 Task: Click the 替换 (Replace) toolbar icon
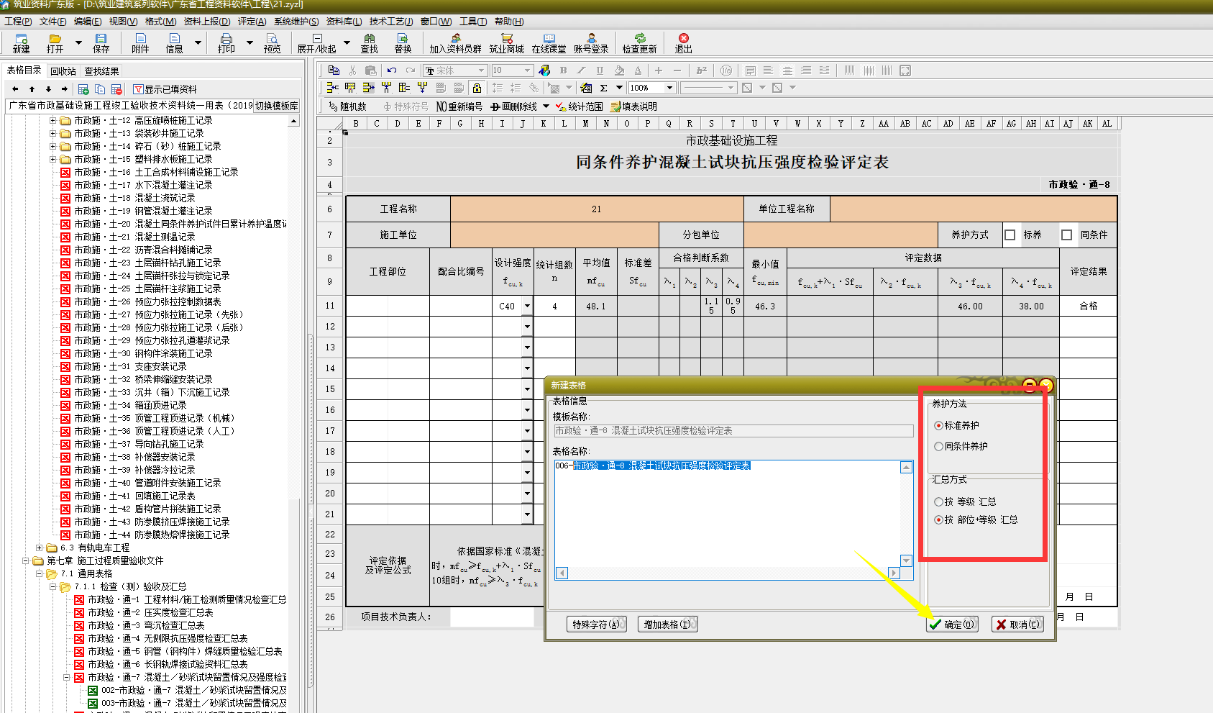(403, 42)
